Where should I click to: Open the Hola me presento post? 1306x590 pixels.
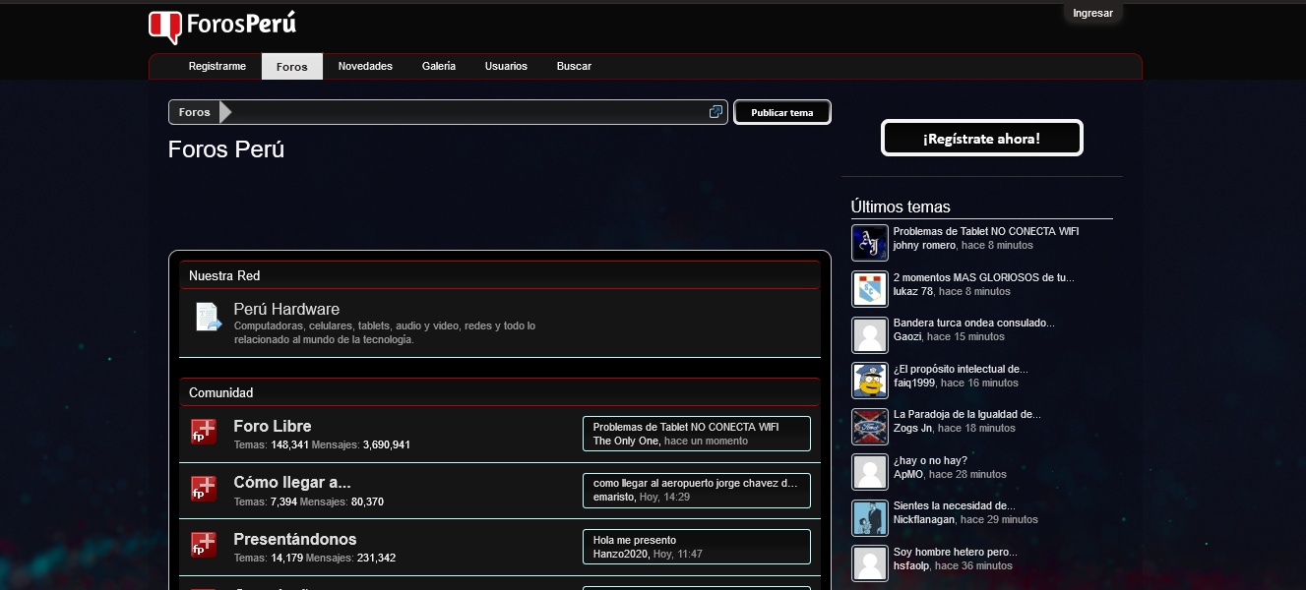pyautogui.click(x=635, y=540)
